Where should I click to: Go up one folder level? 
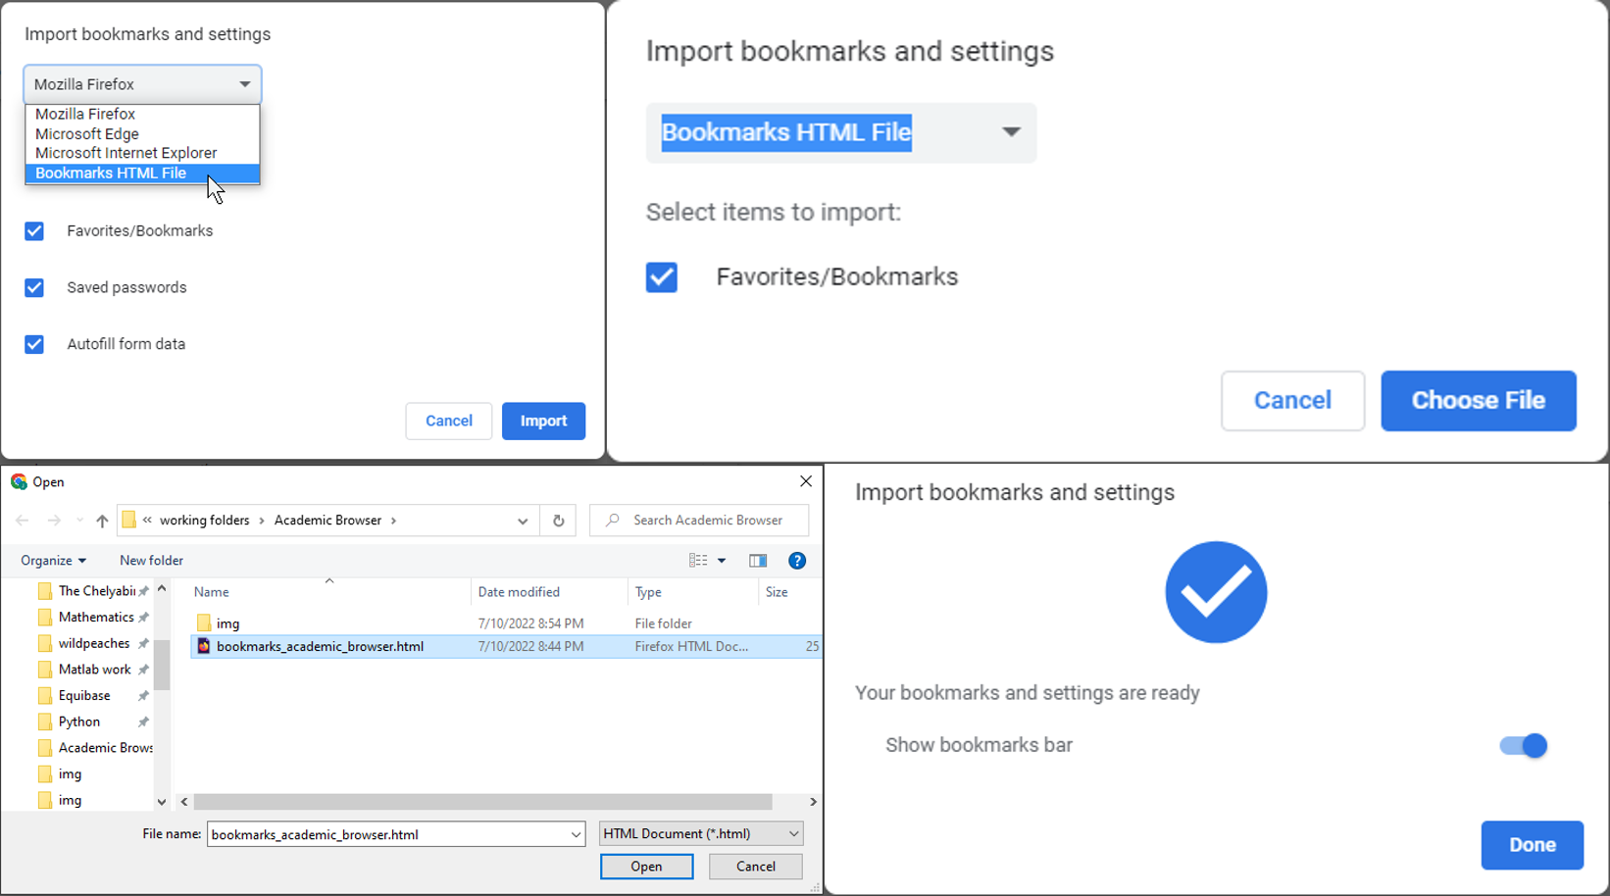point(102,521)
